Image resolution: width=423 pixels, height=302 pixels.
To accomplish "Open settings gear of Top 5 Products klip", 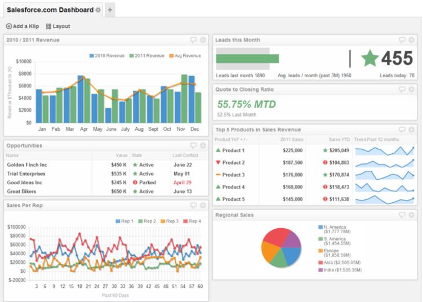I will point(411,130).
